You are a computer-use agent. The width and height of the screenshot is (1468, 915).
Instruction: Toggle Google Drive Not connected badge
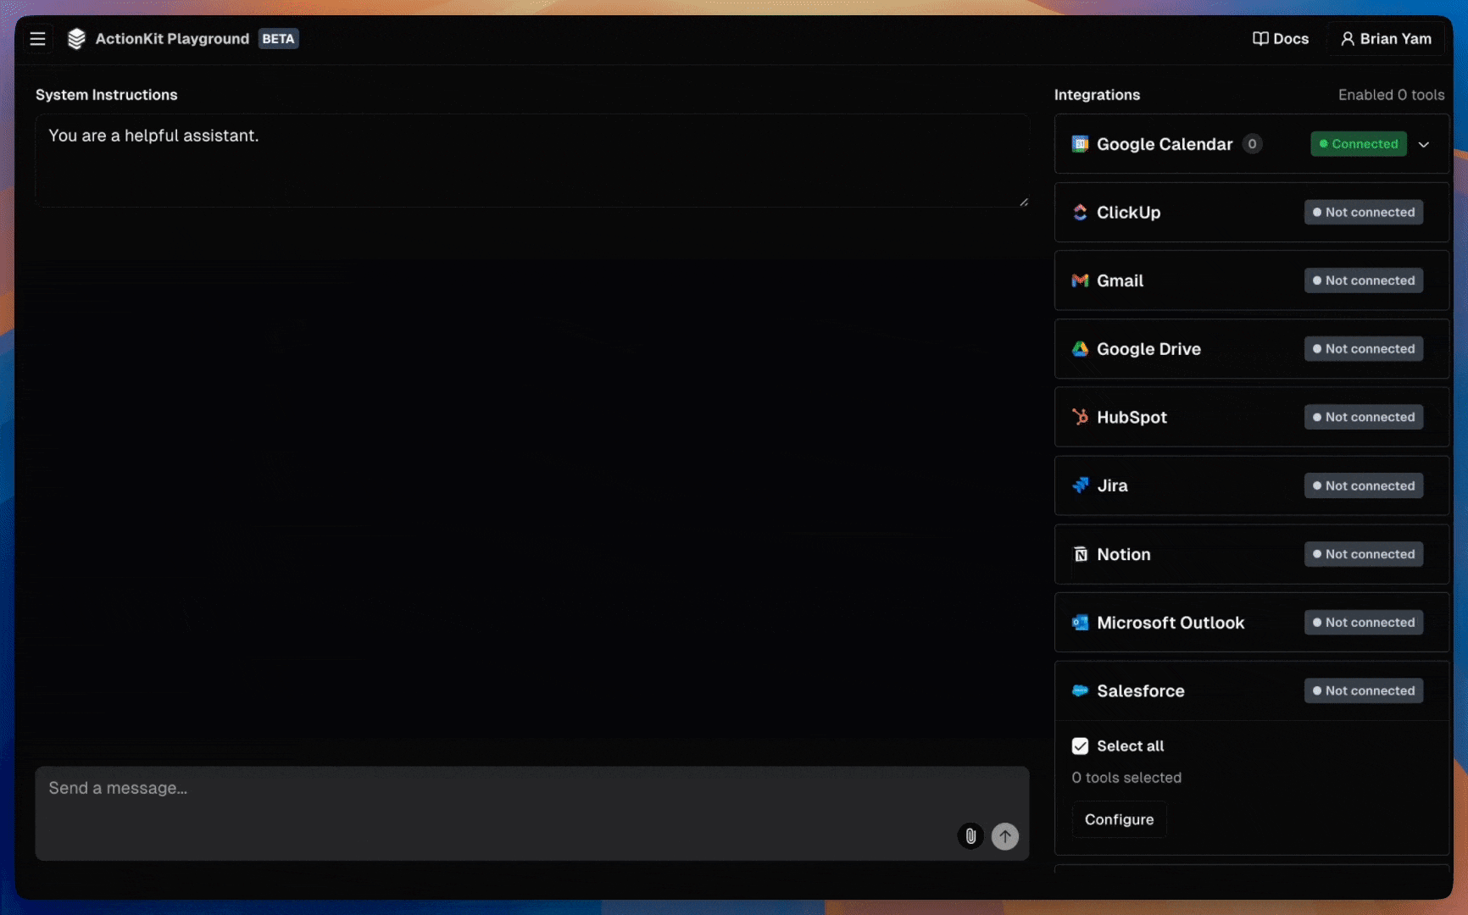[x=1363, y=349]
